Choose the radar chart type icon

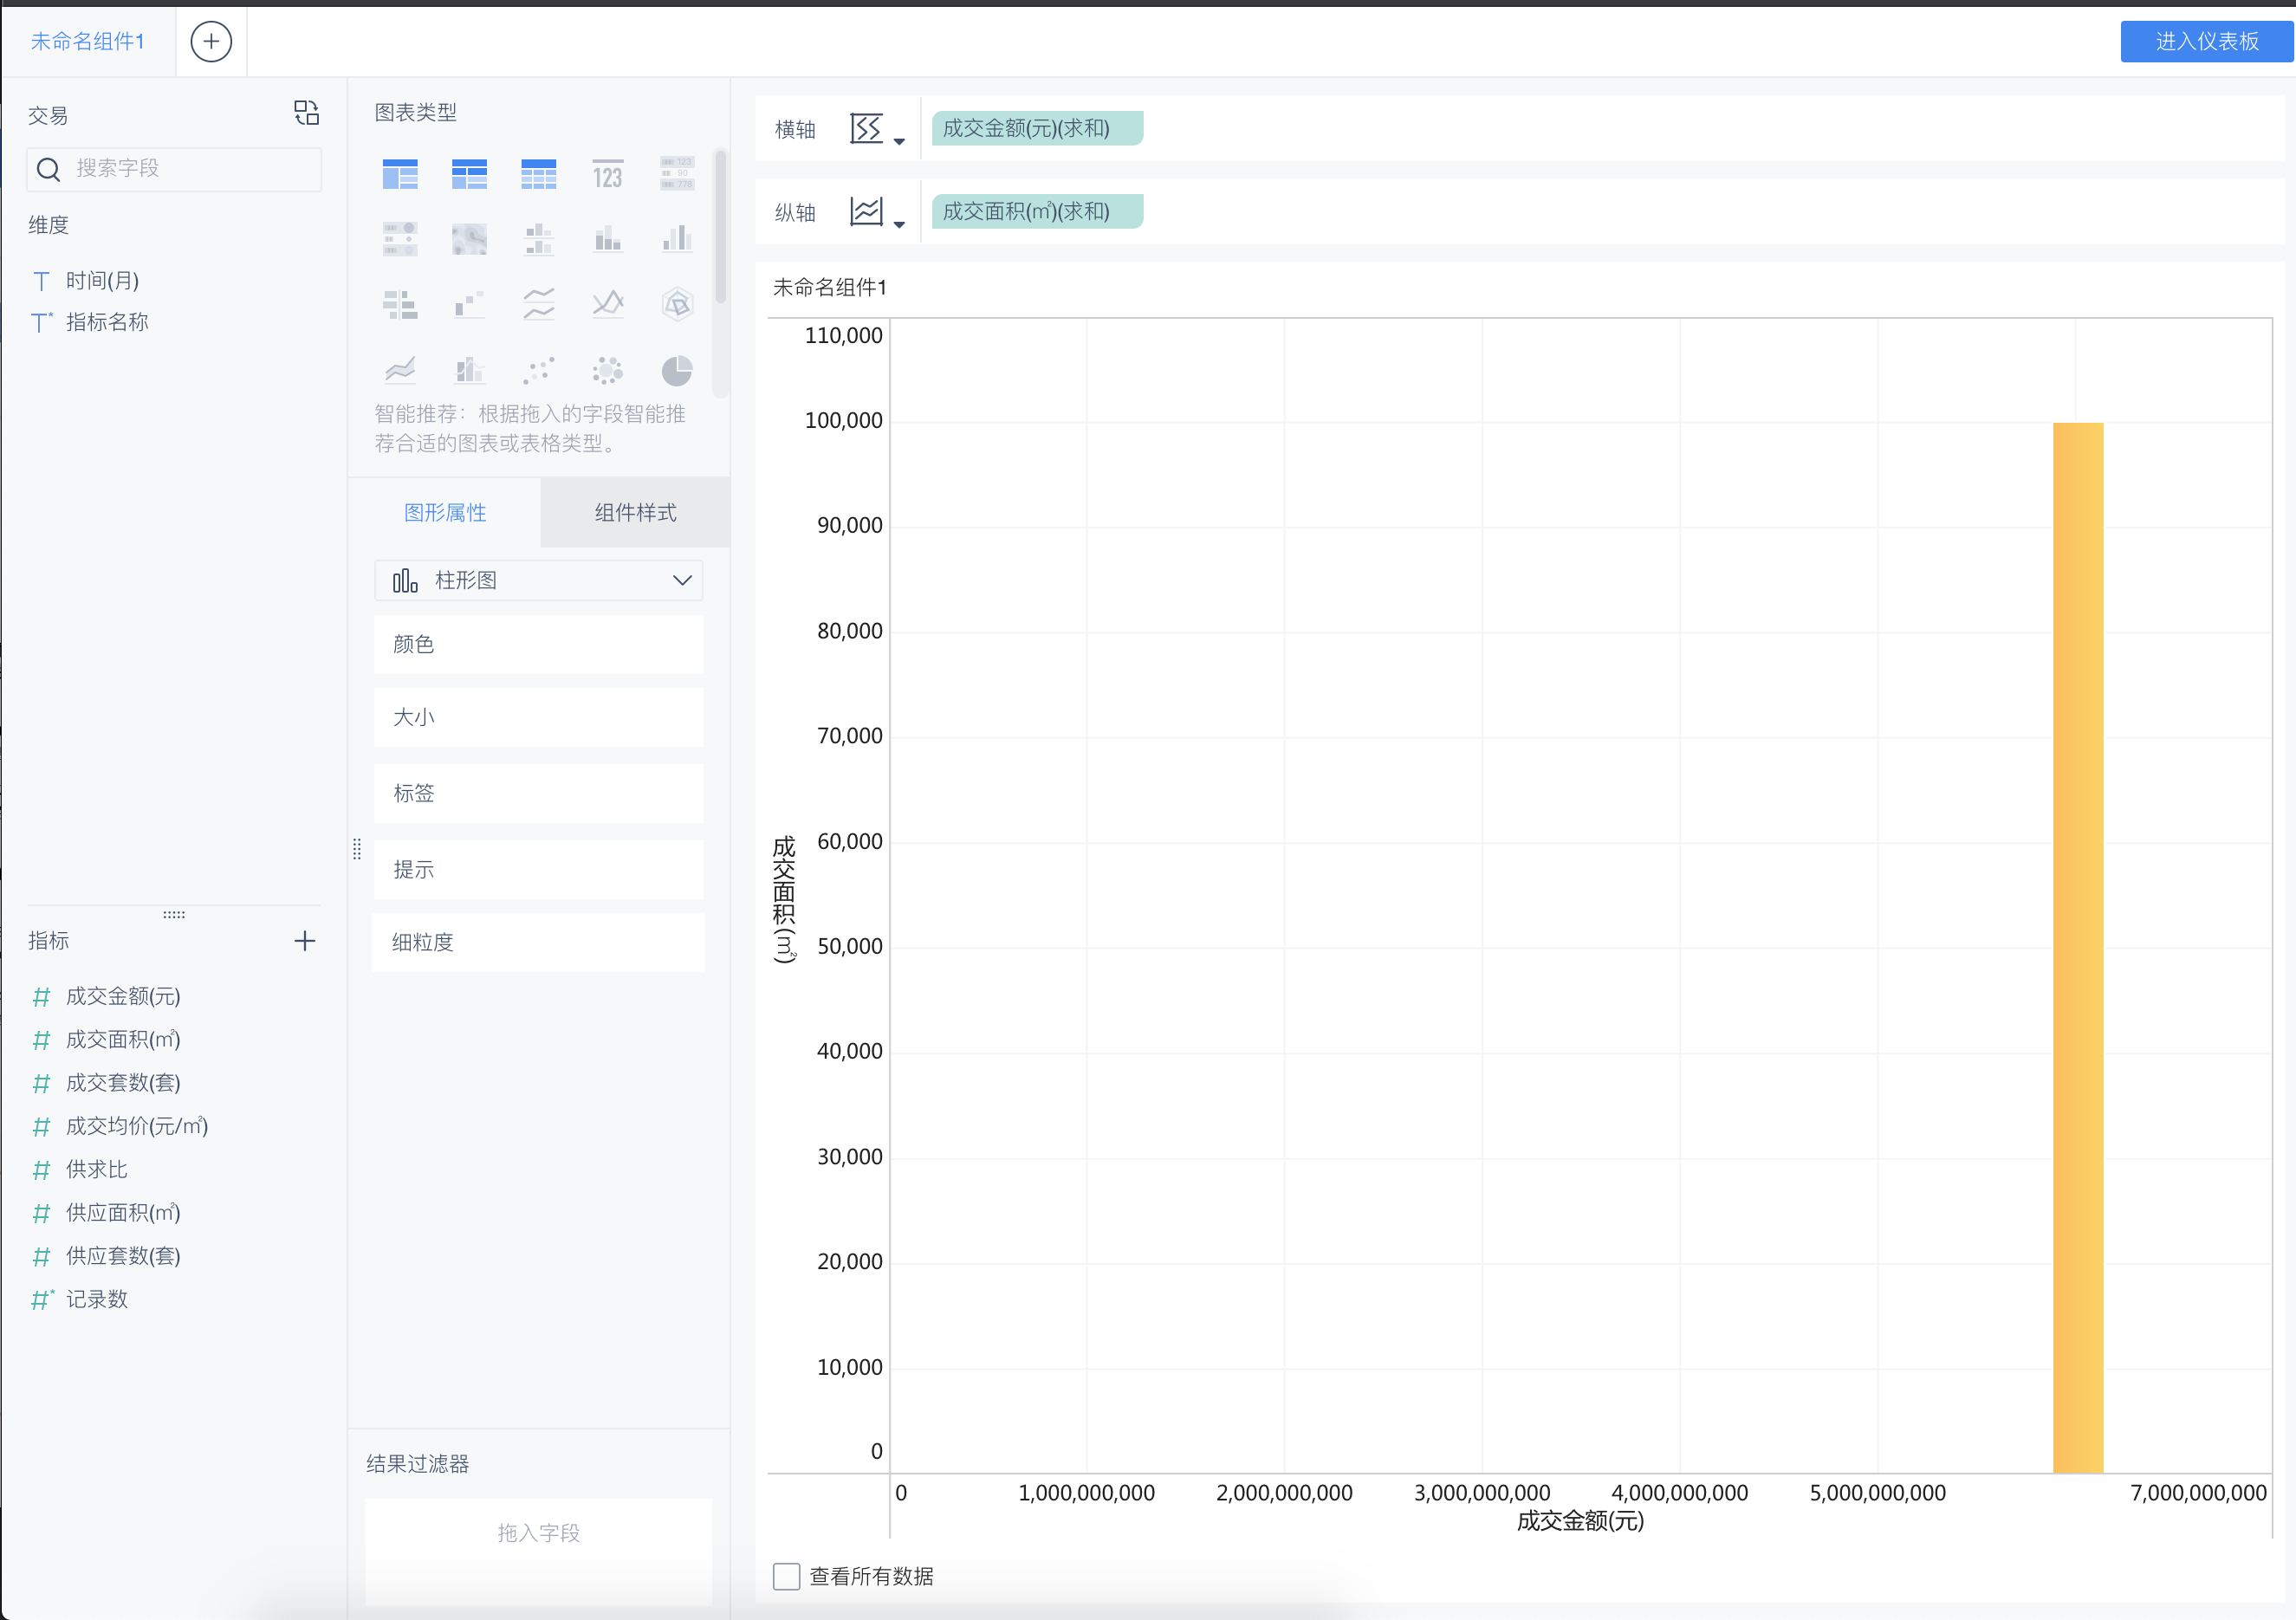[x=677, y=304]
